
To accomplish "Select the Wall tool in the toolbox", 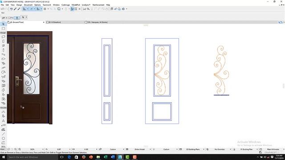I will pos(3,36).
